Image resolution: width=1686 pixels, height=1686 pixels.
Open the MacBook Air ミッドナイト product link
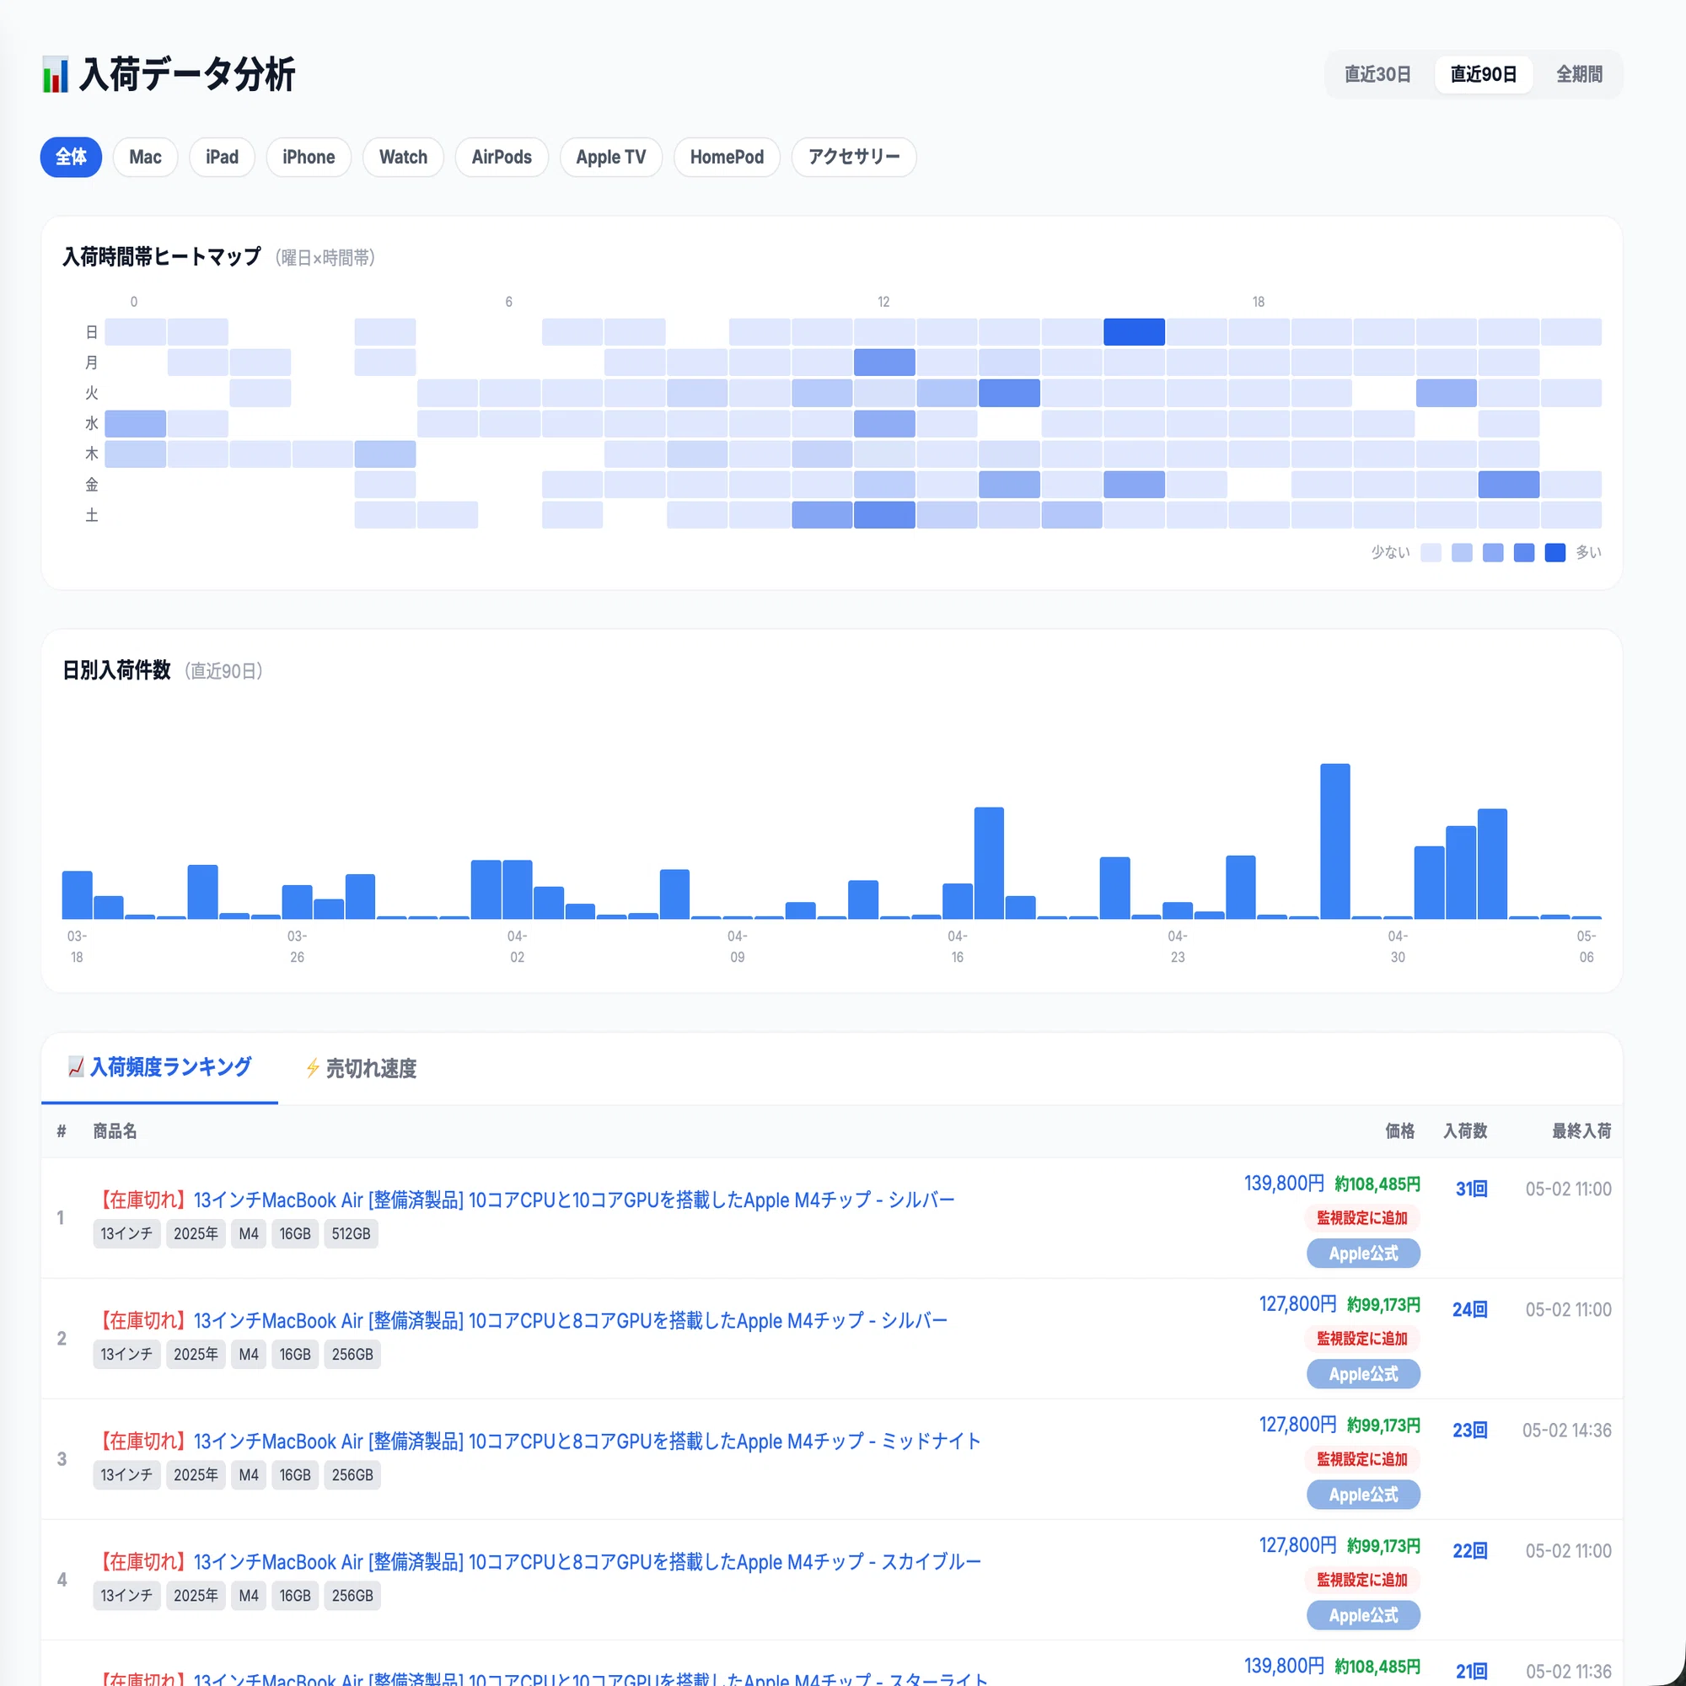coord(537,1441)
